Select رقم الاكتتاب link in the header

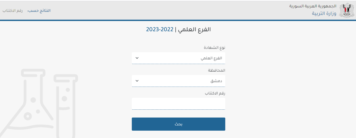(x=13, y=11)
